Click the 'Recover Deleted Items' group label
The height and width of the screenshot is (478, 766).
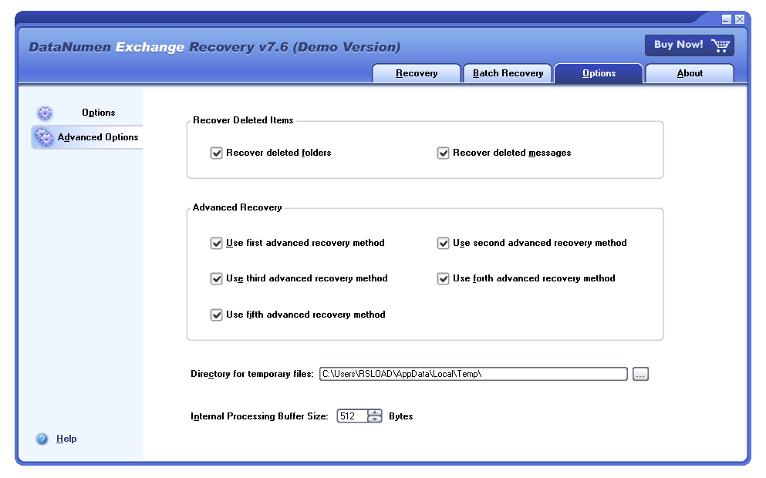click(x=243, y=120)
